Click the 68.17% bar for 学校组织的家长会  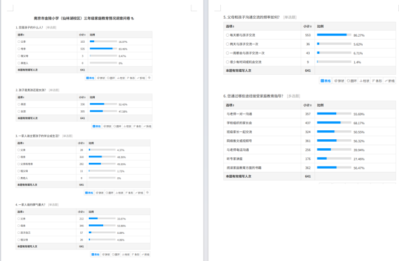click(334, 122)
